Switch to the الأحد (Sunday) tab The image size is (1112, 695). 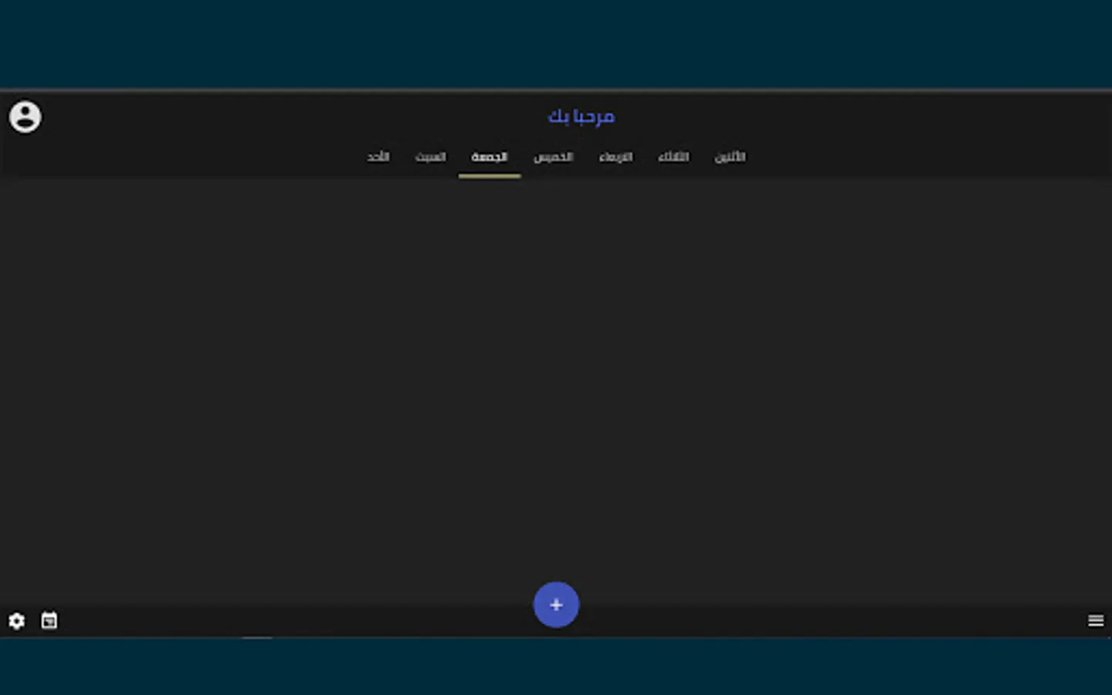378,157
